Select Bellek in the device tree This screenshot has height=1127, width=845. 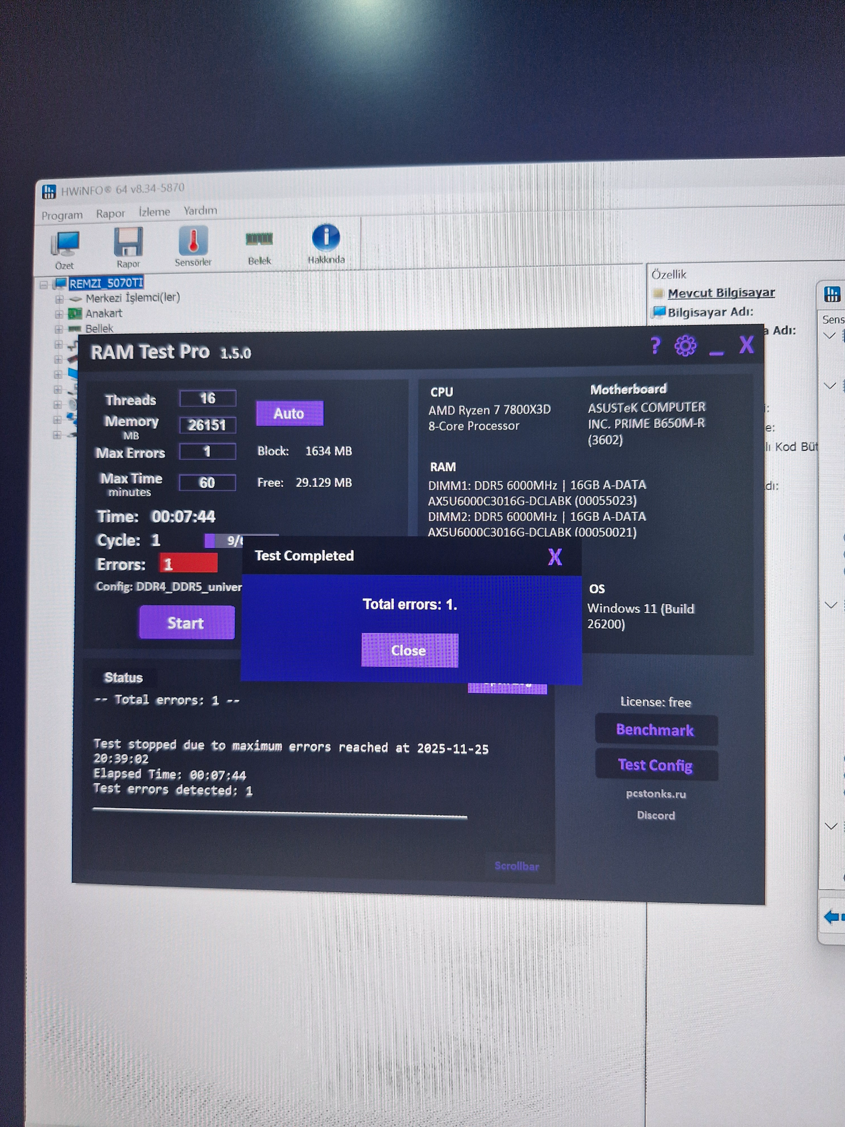pos(99,328)
